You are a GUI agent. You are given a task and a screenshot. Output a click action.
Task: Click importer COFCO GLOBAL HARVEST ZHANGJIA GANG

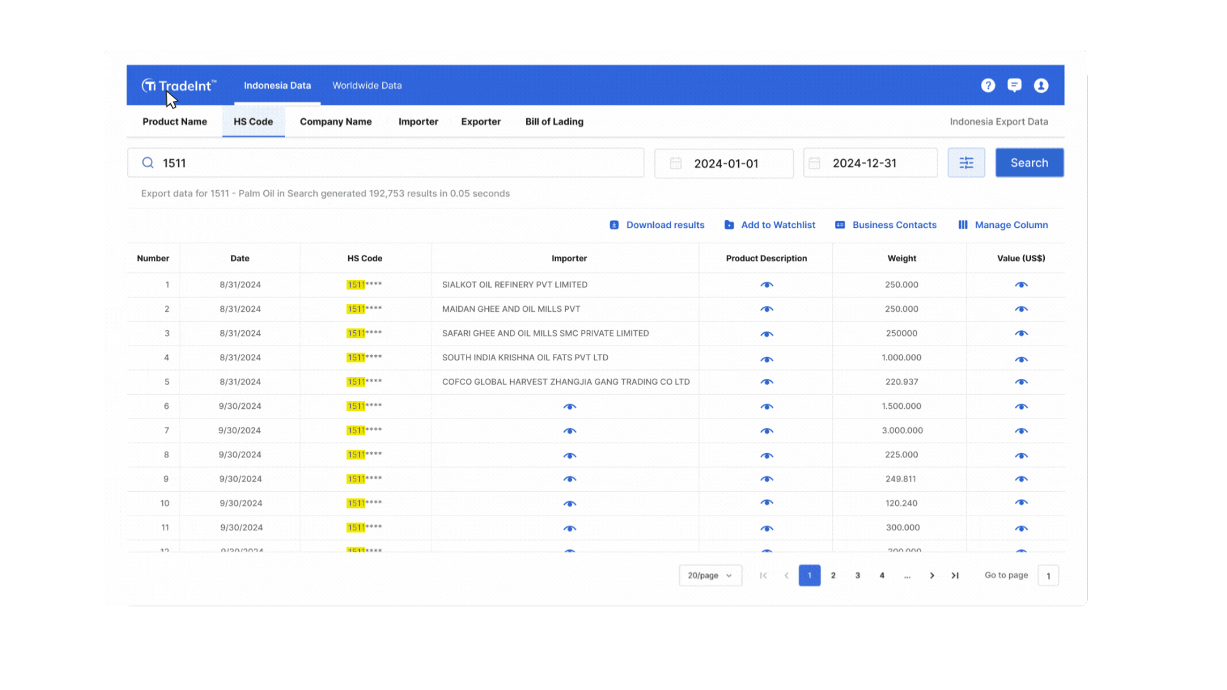(x=566, y=382)
